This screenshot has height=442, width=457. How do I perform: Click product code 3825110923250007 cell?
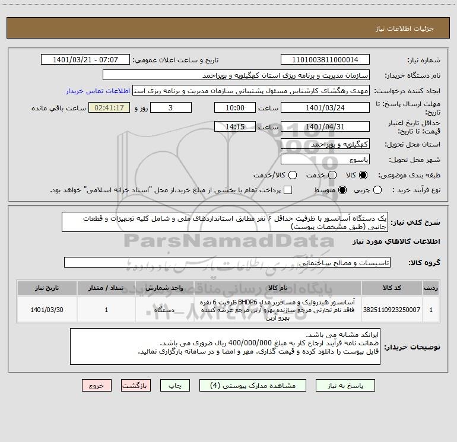coord(392,310)
